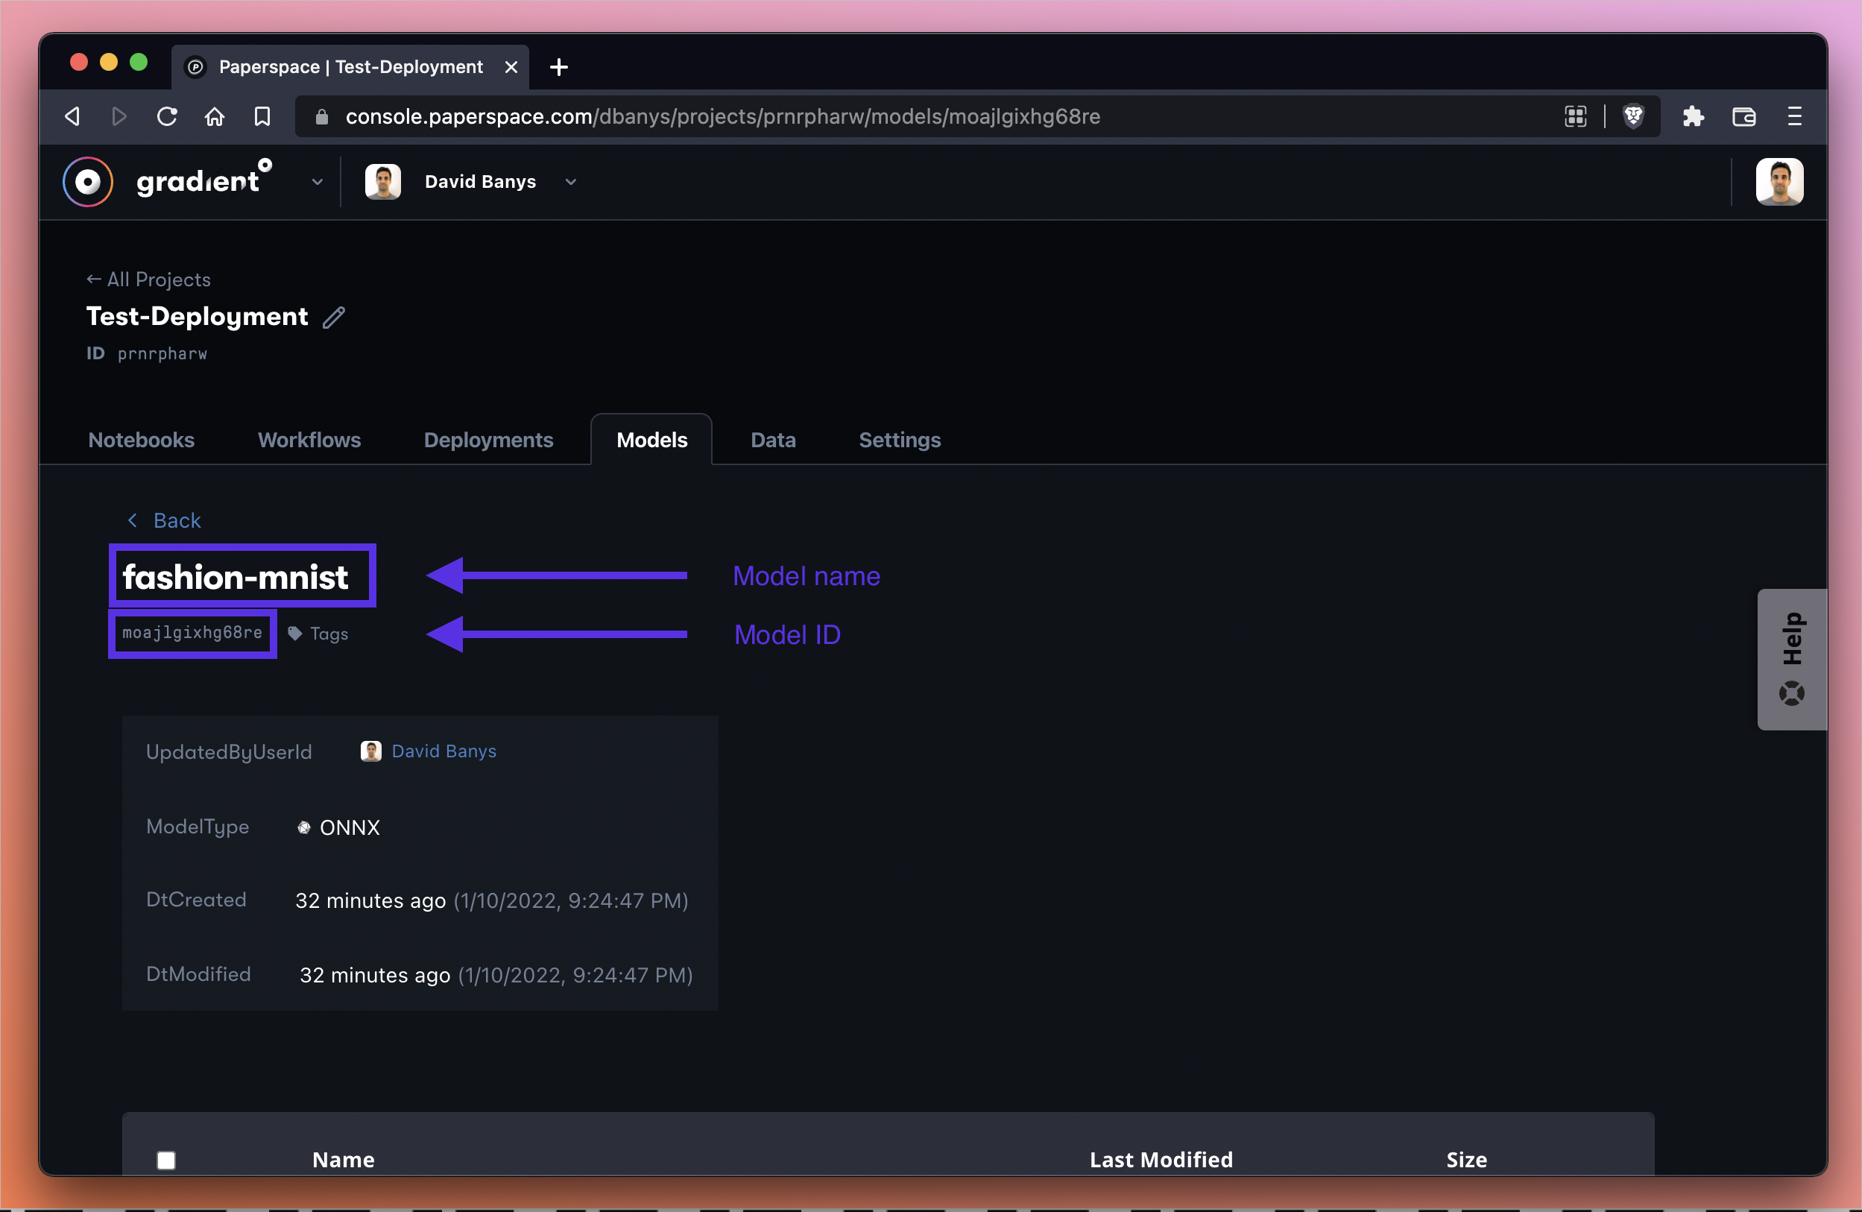Expand the gradient product dropdown chevron
Screen dimensions: 1862x1212
(317, 182)
